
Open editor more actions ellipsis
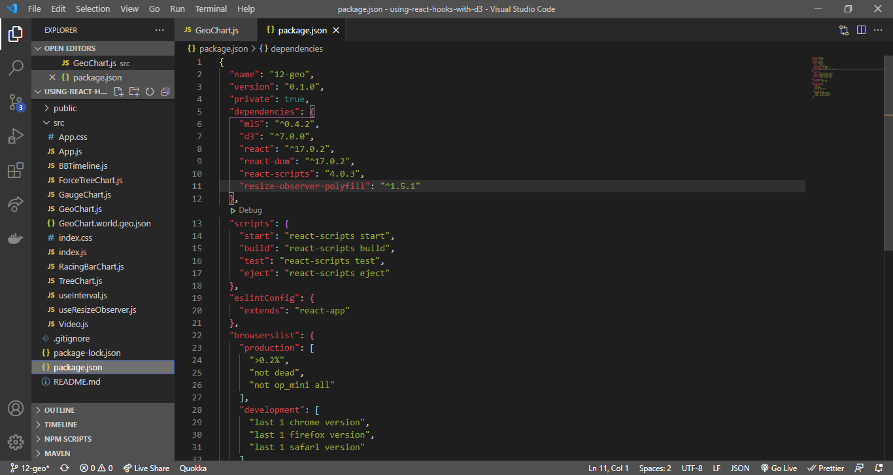point(879,30)
